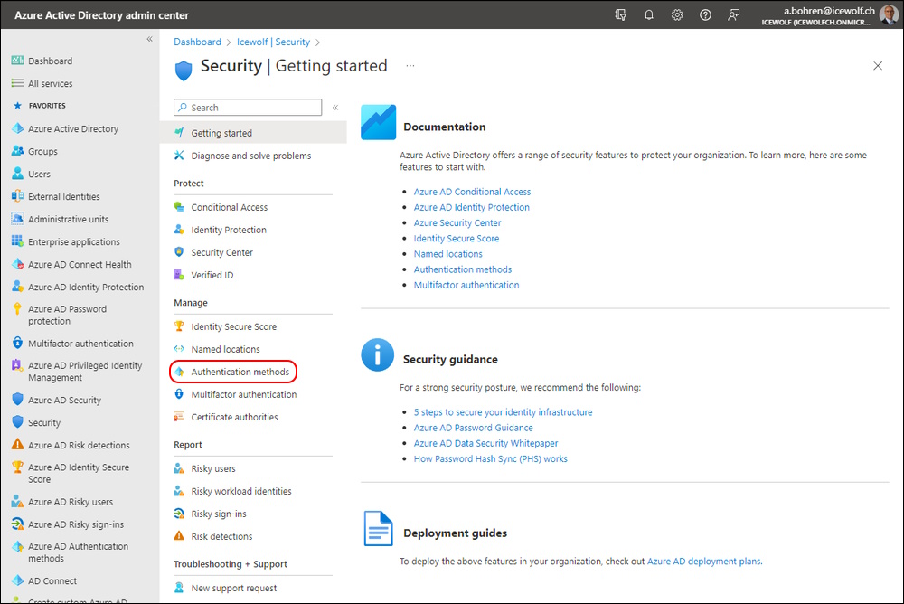This screenshot has width=904, height=604.
Task: Click the notifications bell icon
Action: click(x=648, y=15)
